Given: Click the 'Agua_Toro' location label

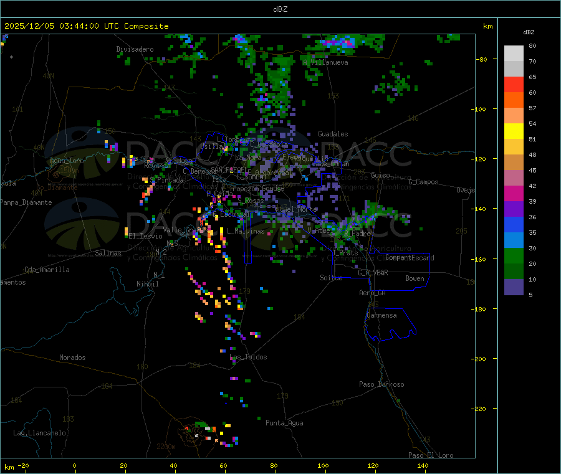Looking at the screenshot, I should click(x=67, y=161).
